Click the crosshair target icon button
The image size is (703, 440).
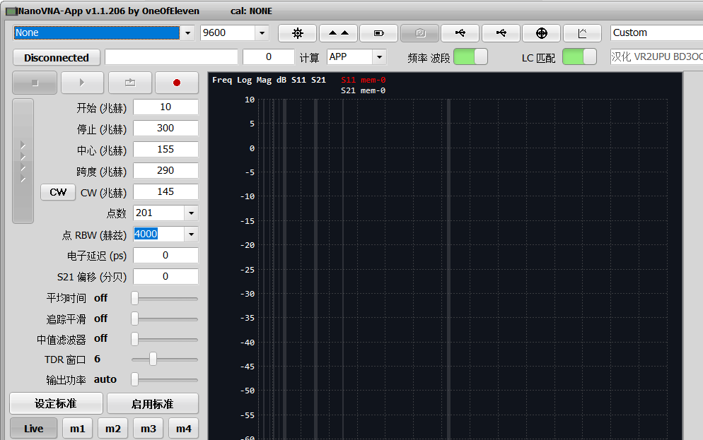(542, 33)
